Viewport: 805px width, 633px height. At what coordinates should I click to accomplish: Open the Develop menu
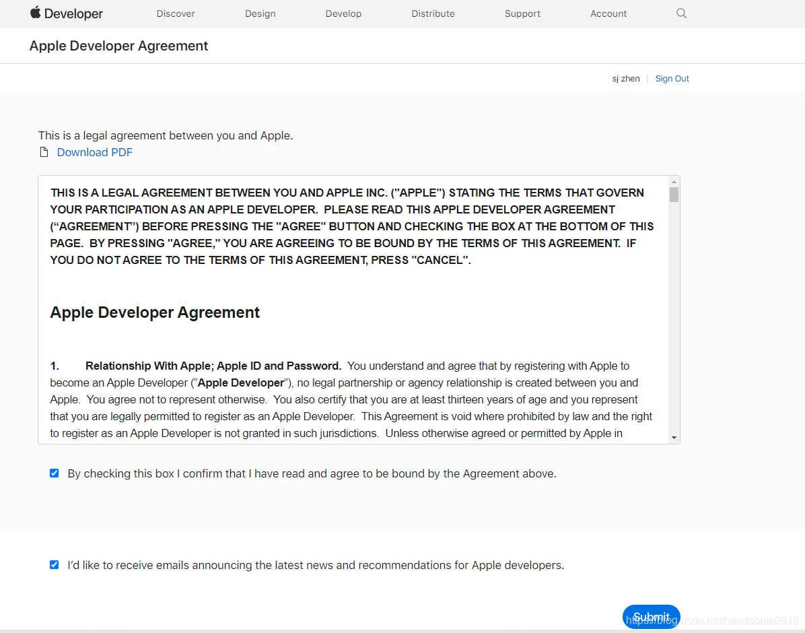tap(343, 14)
